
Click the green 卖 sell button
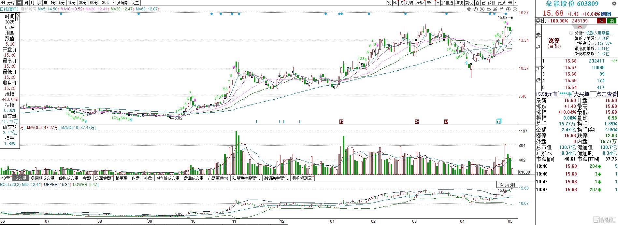(612, 21)
